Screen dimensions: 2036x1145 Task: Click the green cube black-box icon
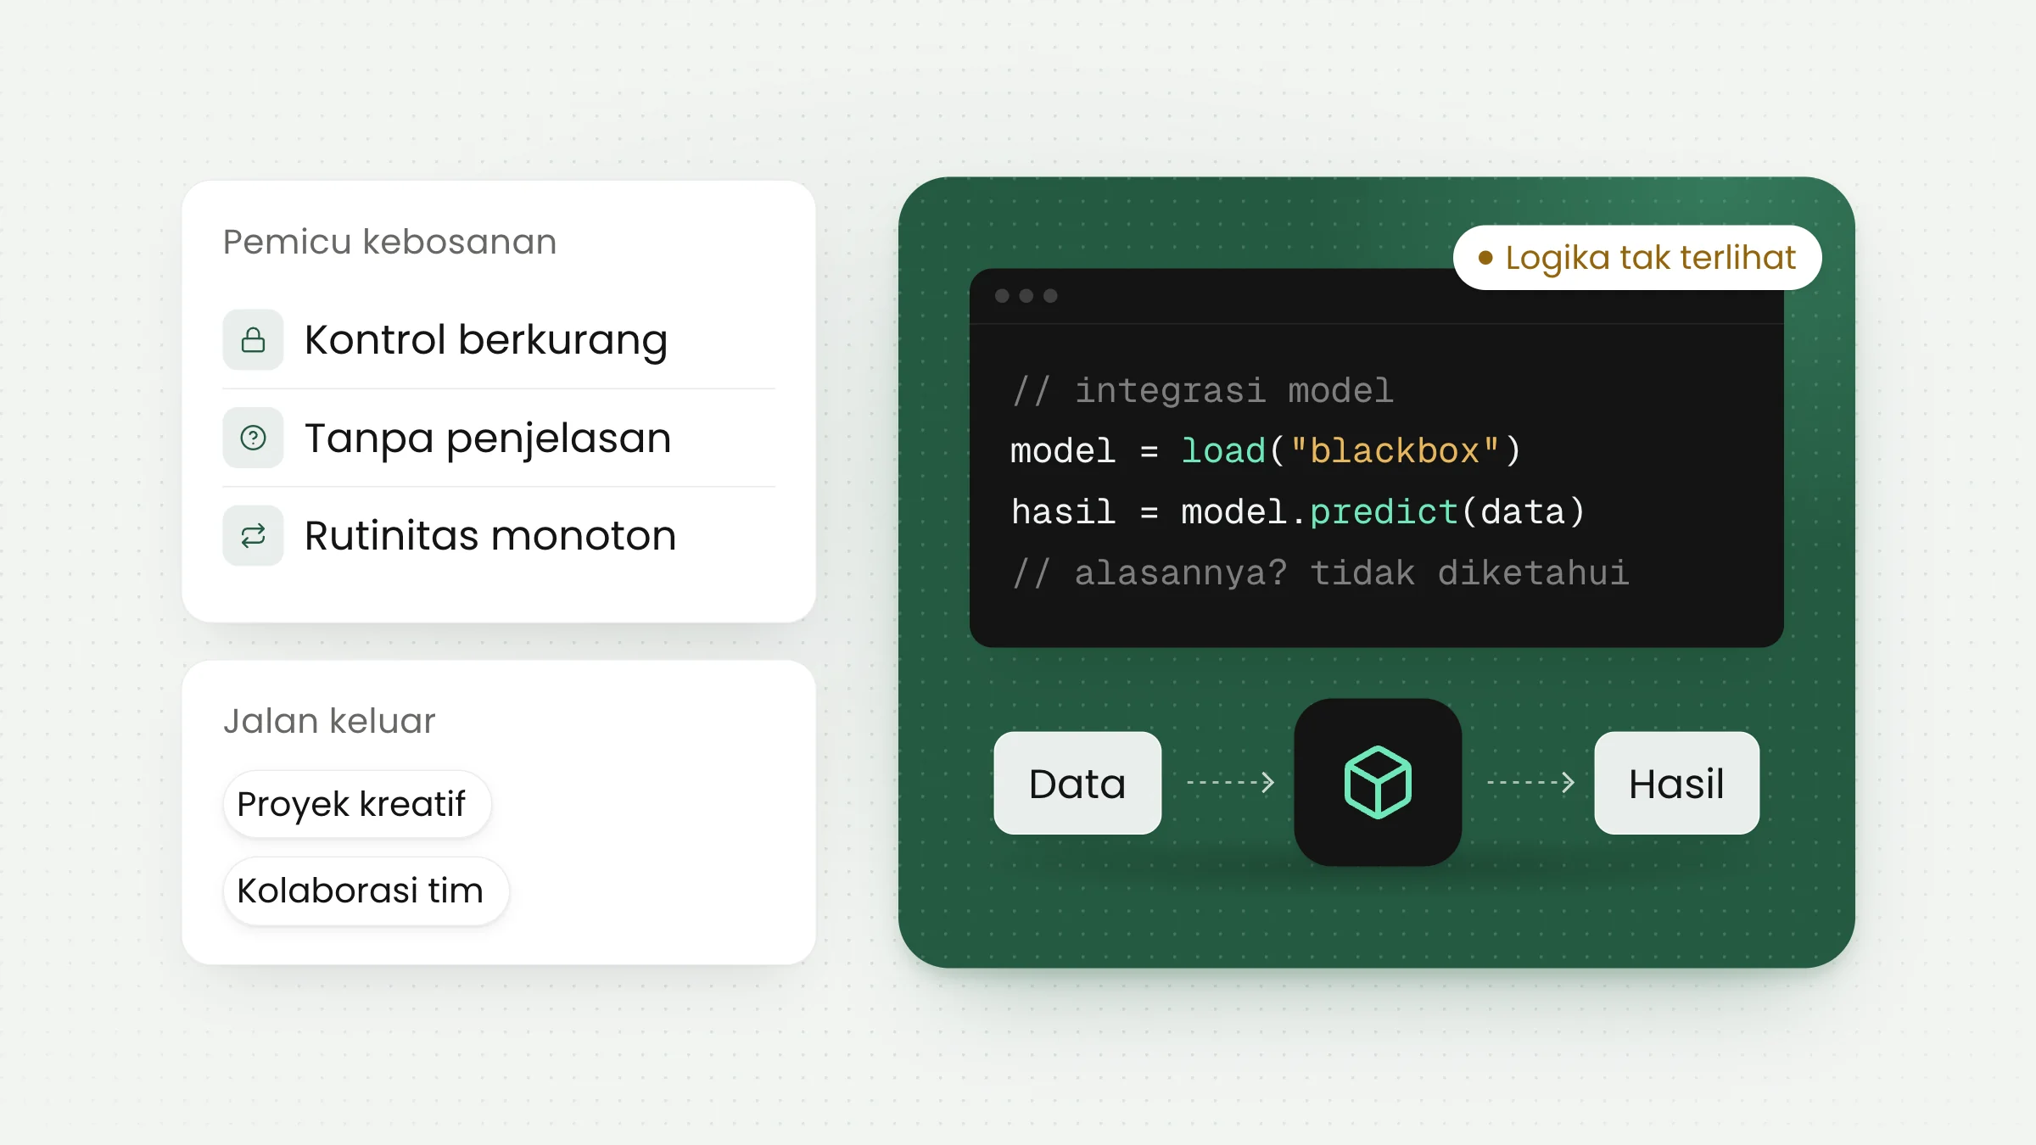point(1378,782)
